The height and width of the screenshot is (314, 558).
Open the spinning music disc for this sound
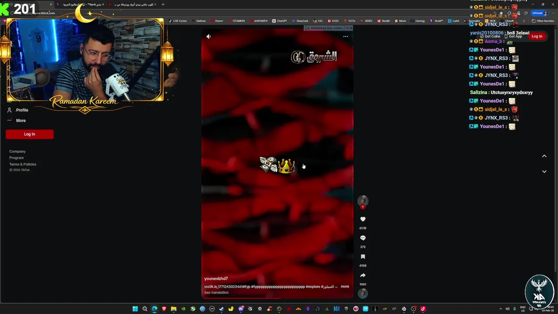(363, 293)
